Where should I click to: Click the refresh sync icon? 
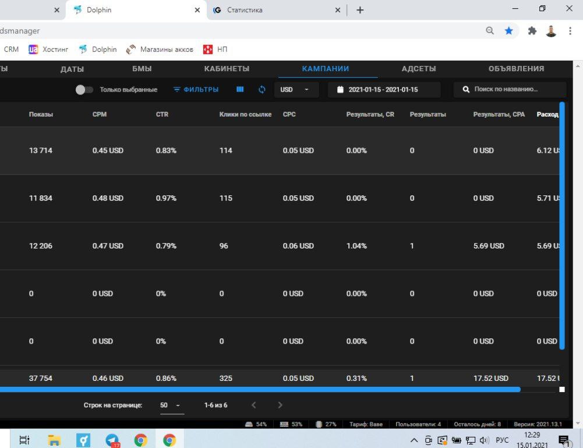262,89
